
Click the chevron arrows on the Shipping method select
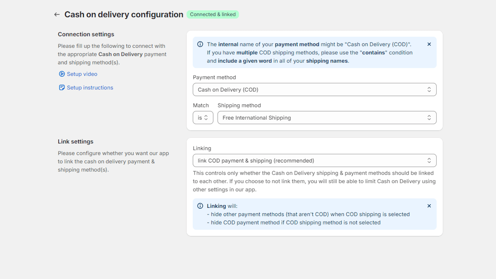[x=429, y=118]
